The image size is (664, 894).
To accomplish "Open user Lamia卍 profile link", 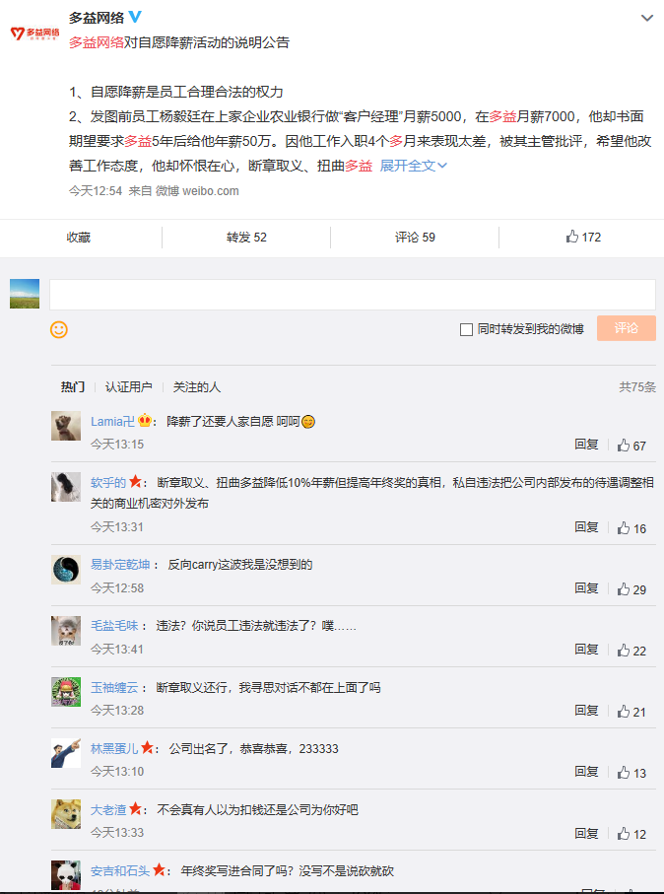I will click(x=113, y=421).
